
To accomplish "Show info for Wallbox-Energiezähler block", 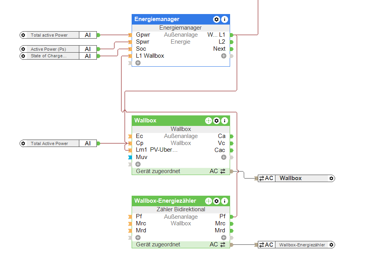I will pyautogui.click(x=225, y=201).
